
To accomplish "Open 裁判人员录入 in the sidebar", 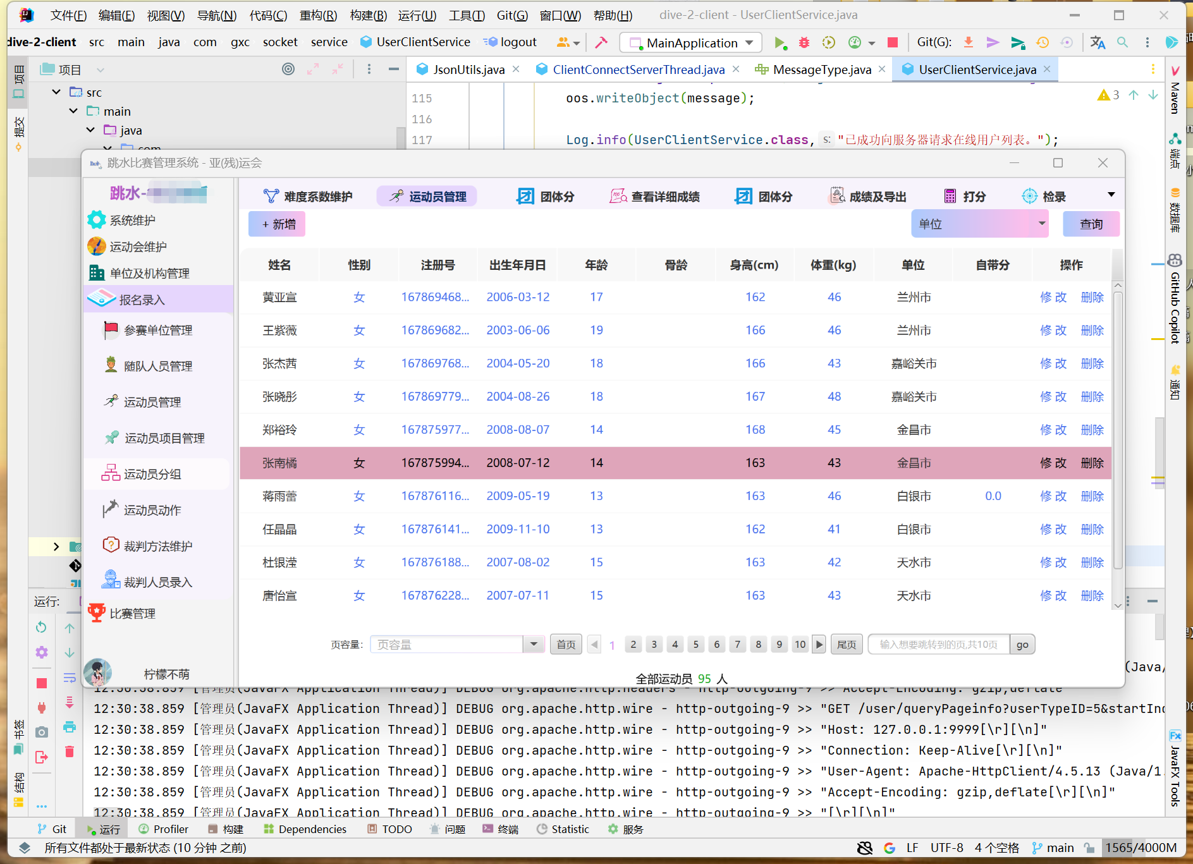I will pos(148,582).
